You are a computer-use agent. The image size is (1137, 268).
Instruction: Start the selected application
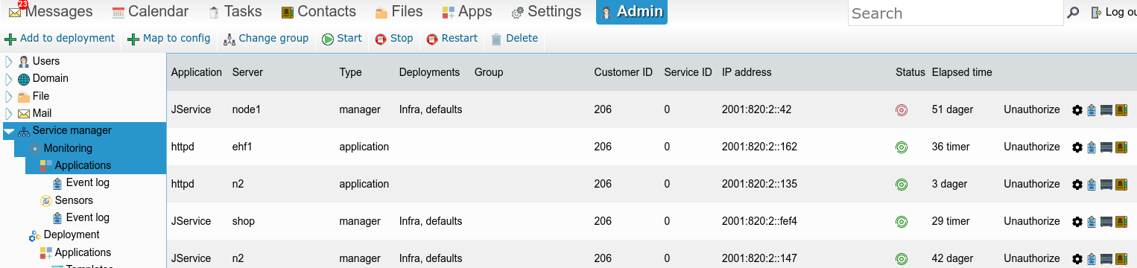(x=342, y=39)
